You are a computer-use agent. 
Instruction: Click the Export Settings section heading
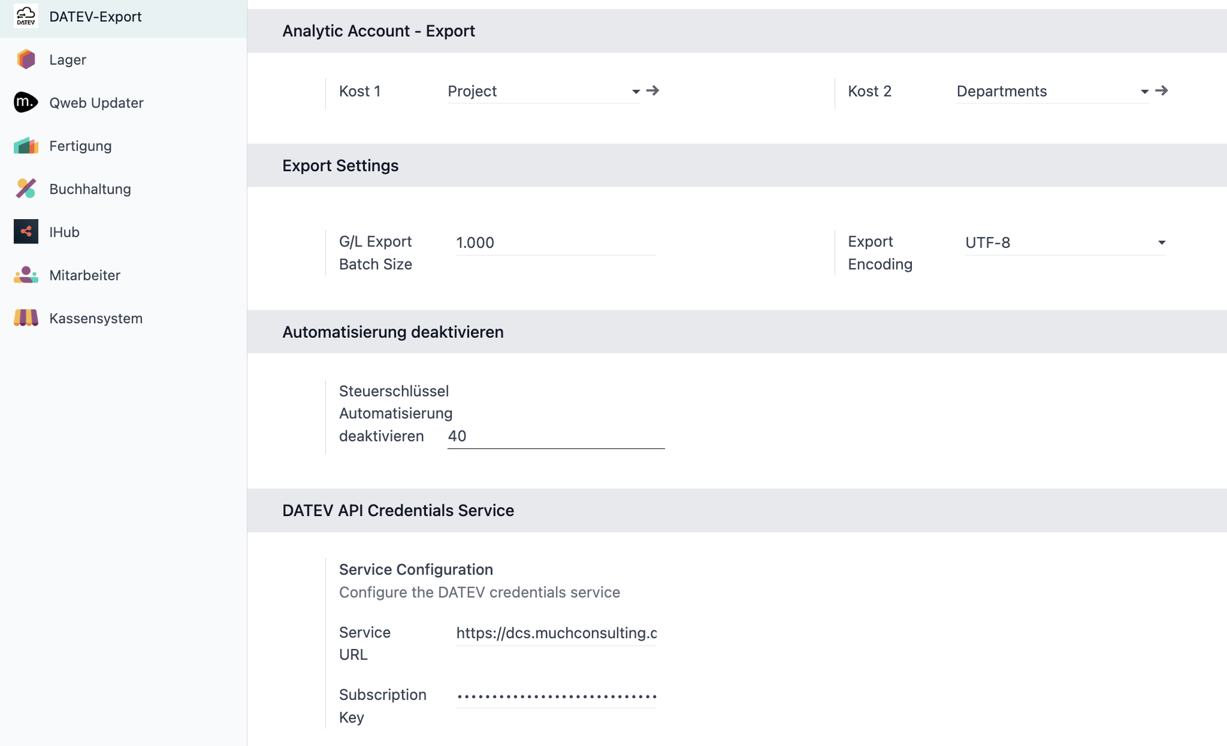[340, 165]
